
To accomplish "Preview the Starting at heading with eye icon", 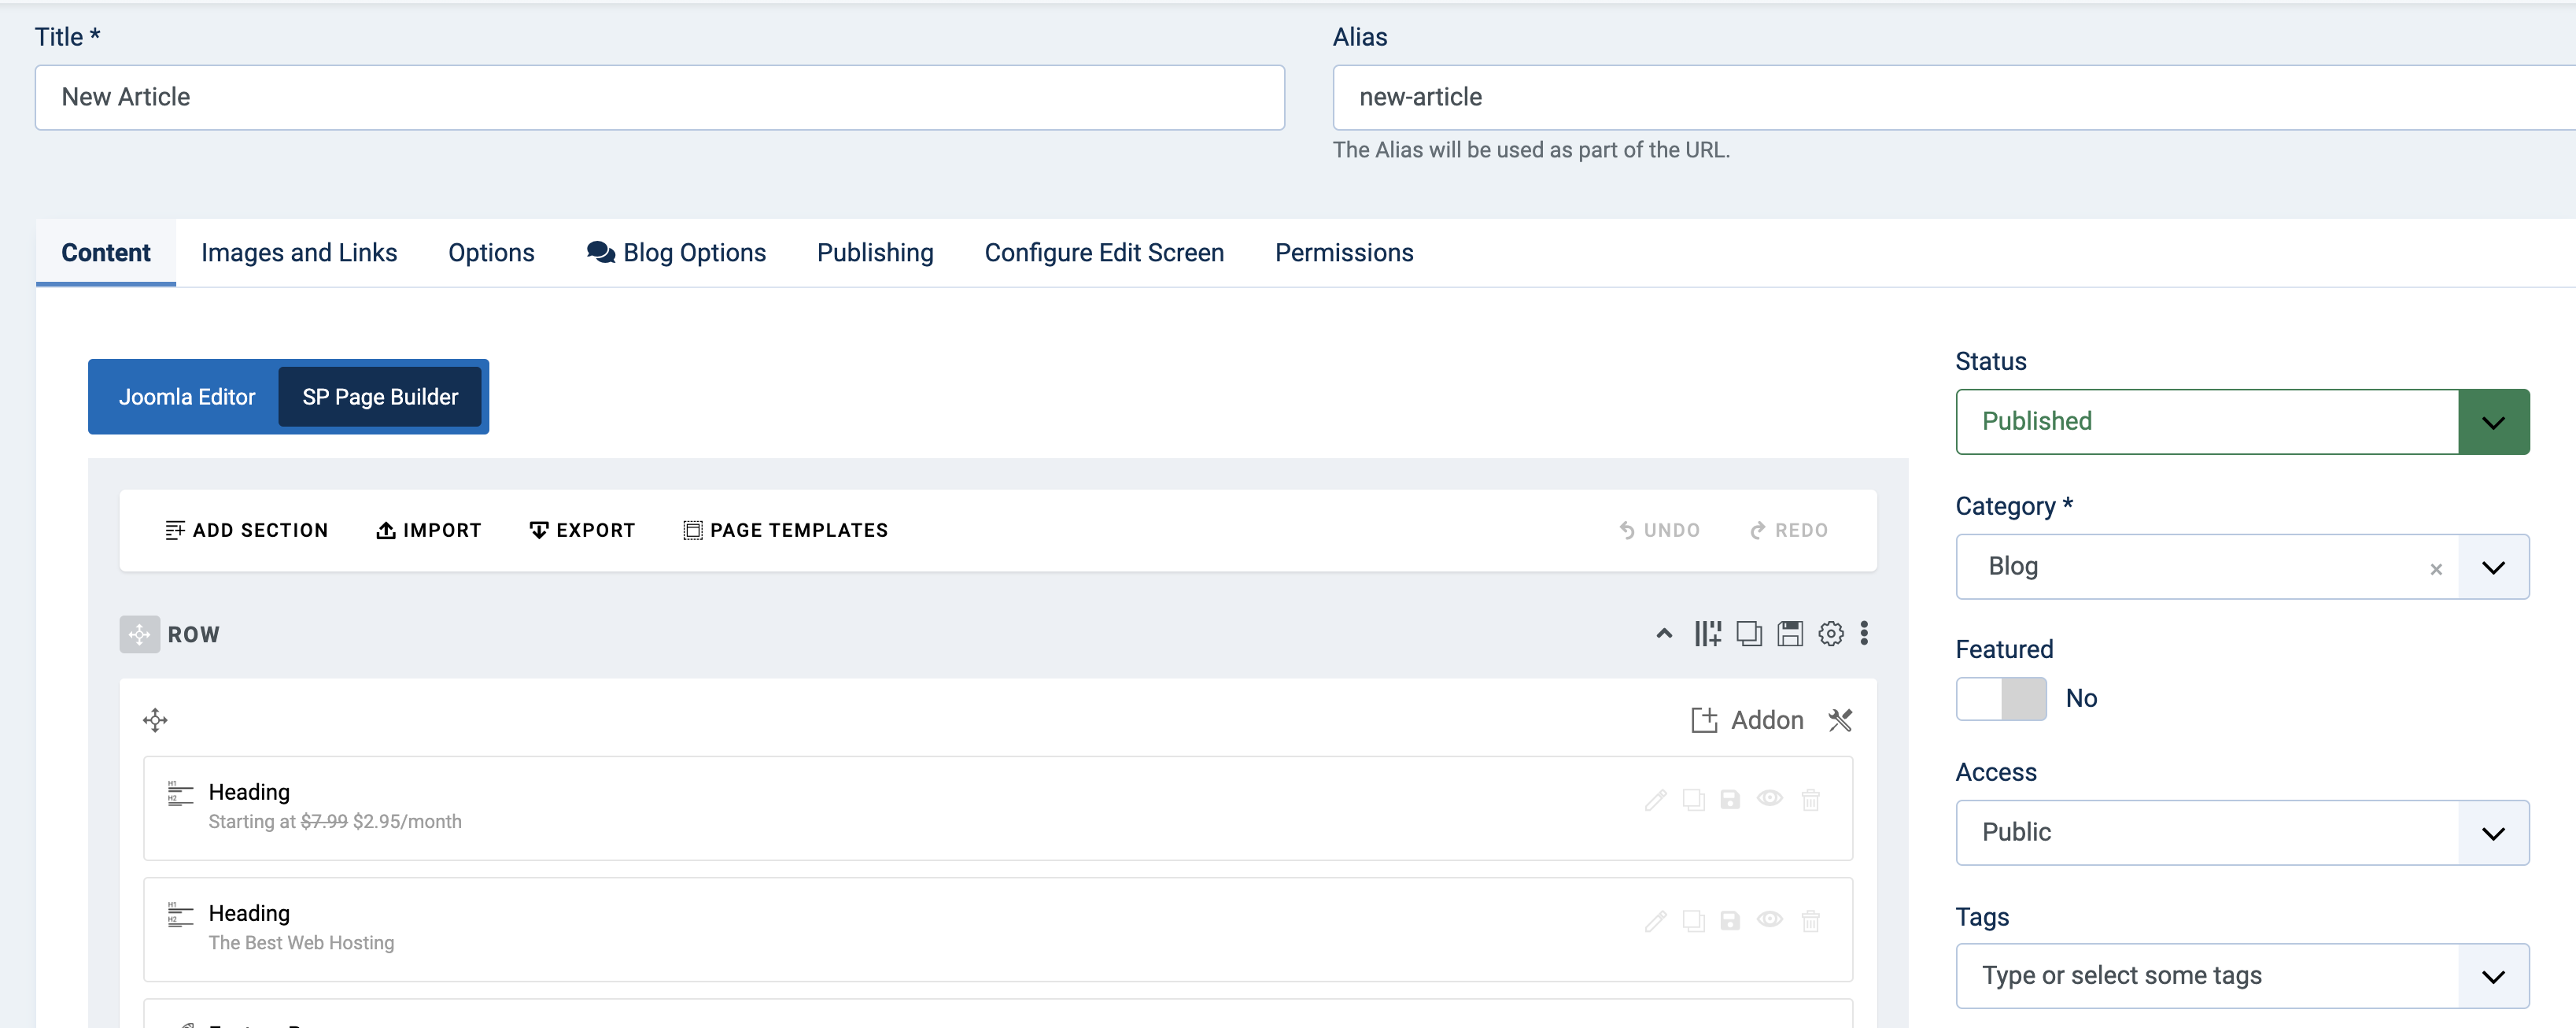I will click(x=1772, y=799).
